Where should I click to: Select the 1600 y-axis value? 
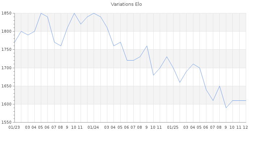[7, 104]
